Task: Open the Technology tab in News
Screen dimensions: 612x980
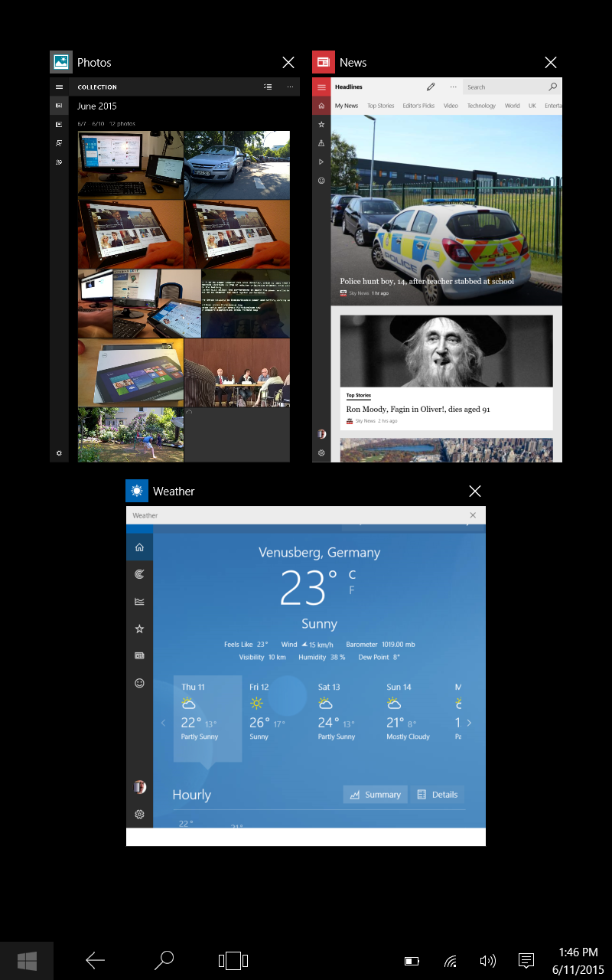Action: pos(481,106)
